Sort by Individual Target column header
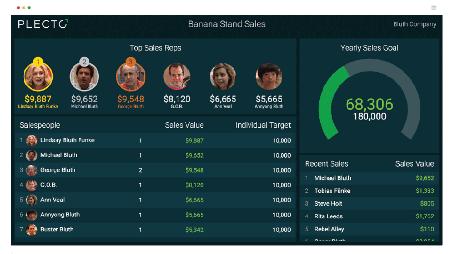Screen dimensions: 452x254 (263, 125)
